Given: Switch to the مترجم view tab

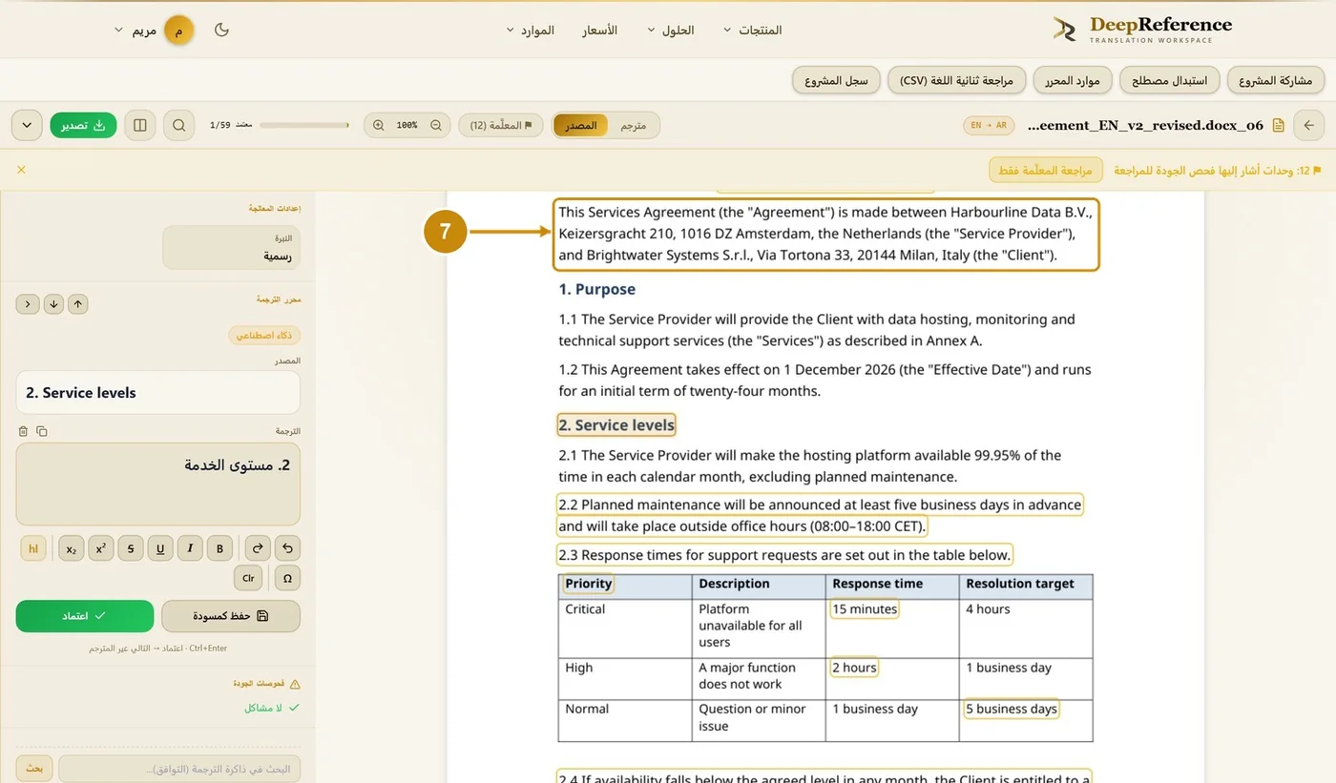Looking at the screenshot, I should point(634,125).
